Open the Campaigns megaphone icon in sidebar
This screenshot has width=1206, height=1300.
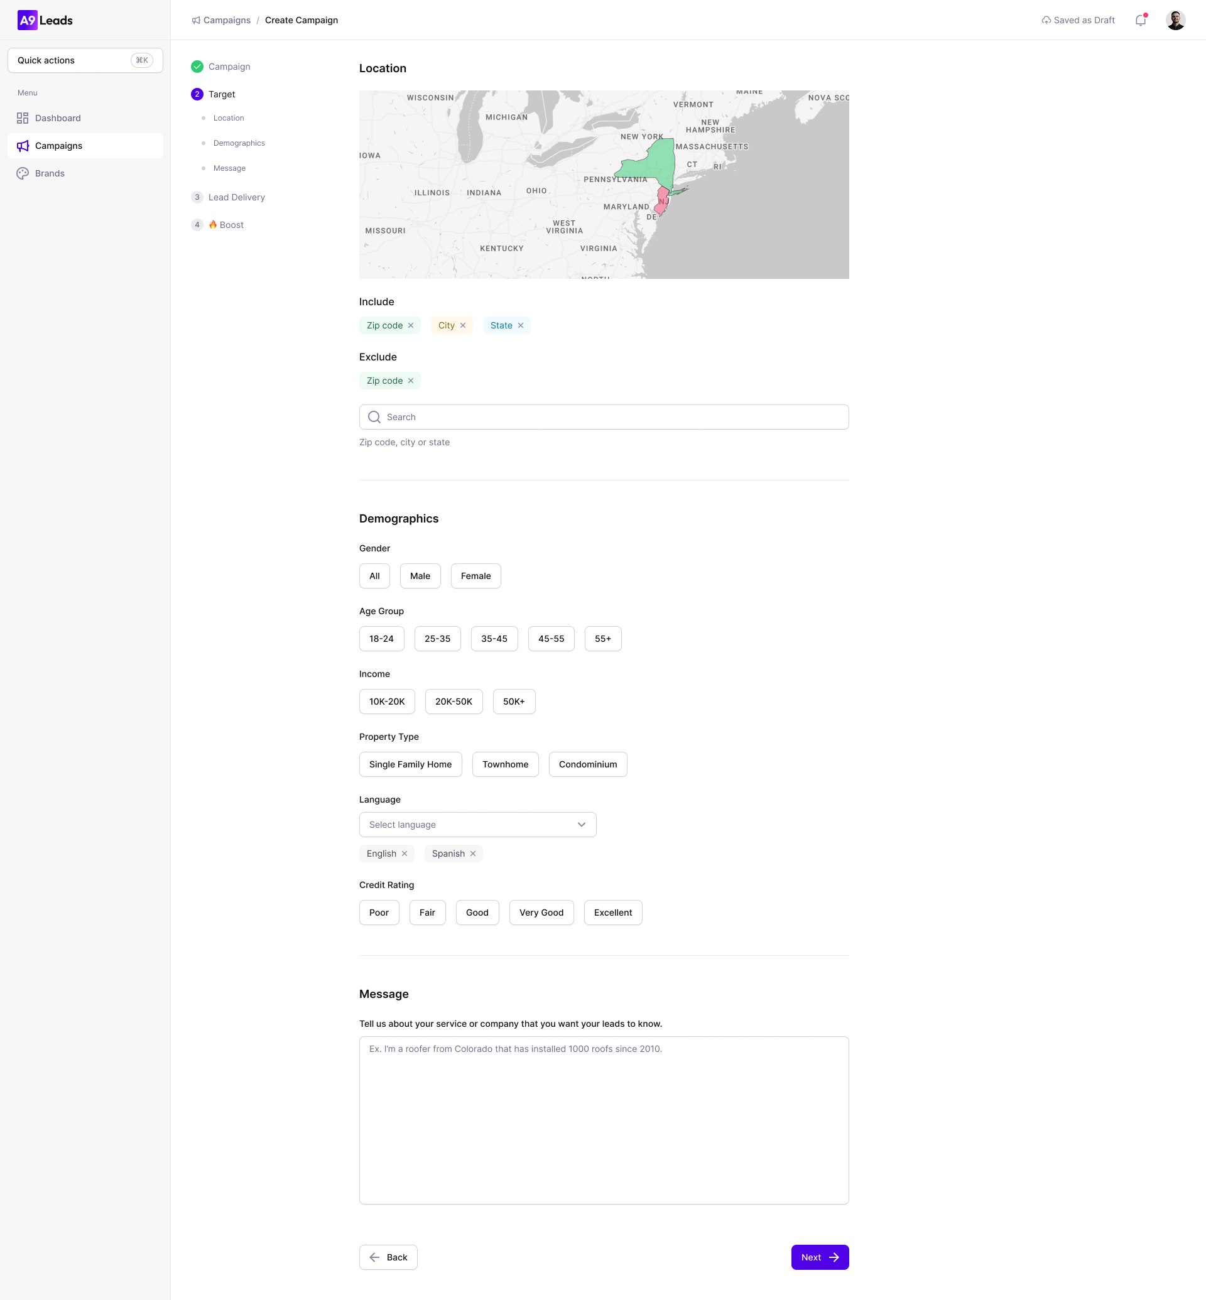(x=22, y=146)
